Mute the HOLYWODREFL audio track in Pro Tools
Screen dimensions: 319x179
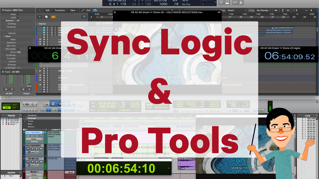pos(41,149)
